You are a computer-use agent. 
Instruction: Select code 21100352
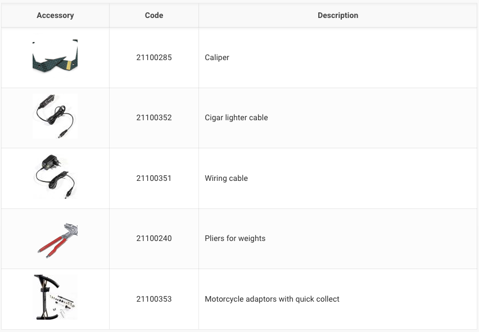click(x=153, y=117)
